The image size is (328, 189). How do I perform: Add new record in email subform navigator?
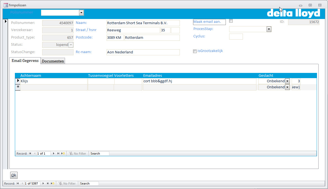[63, 154]
